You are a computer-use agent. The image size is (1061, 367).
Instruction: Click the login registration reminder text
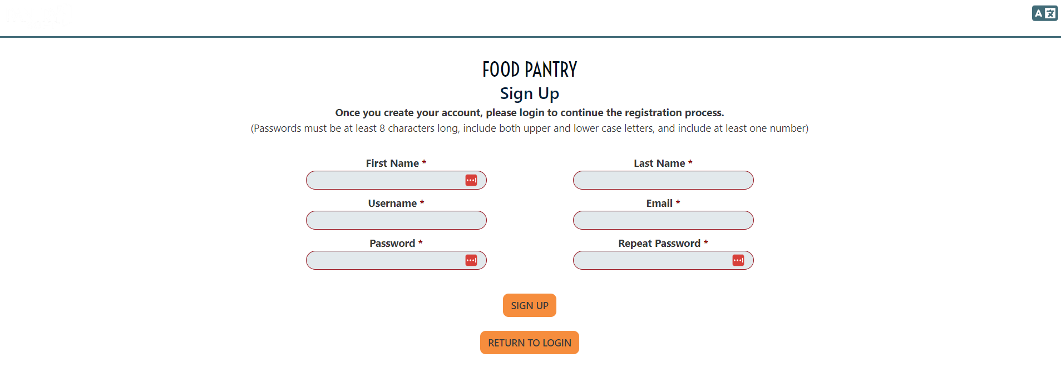[x=529, y=112]
